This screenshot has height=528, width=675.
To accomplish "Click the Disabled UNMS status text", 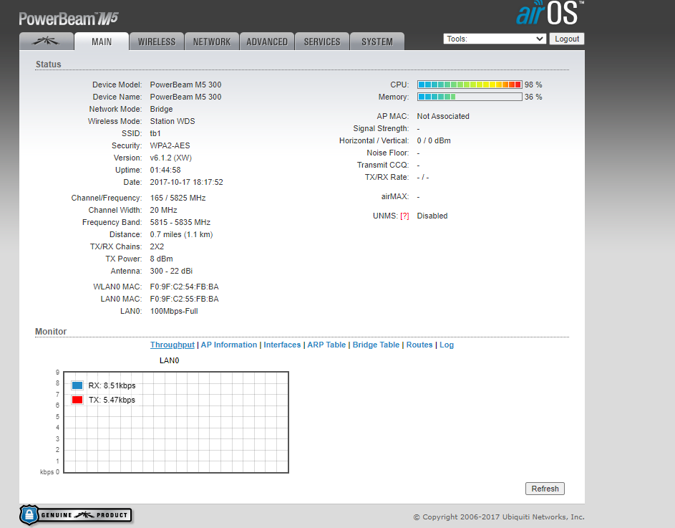I will [432, 216].
